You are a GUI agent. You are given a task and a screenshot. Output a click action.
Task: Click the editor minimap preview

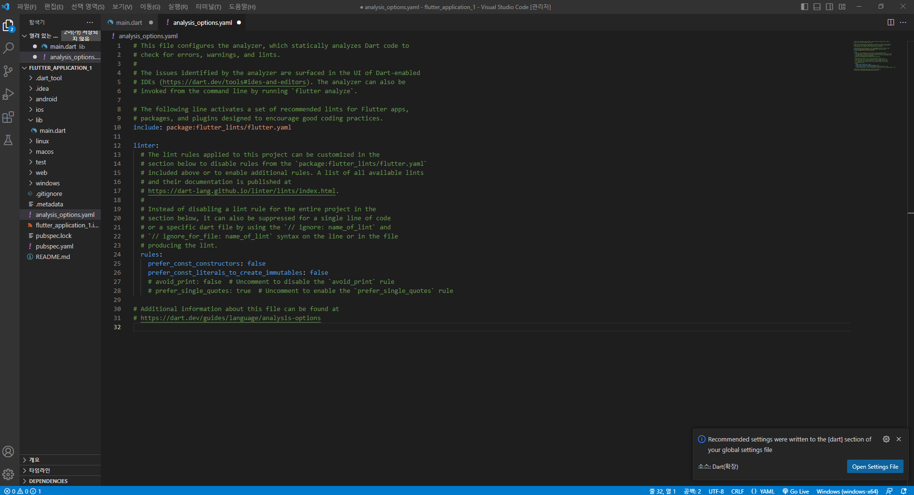coord(874,55)
